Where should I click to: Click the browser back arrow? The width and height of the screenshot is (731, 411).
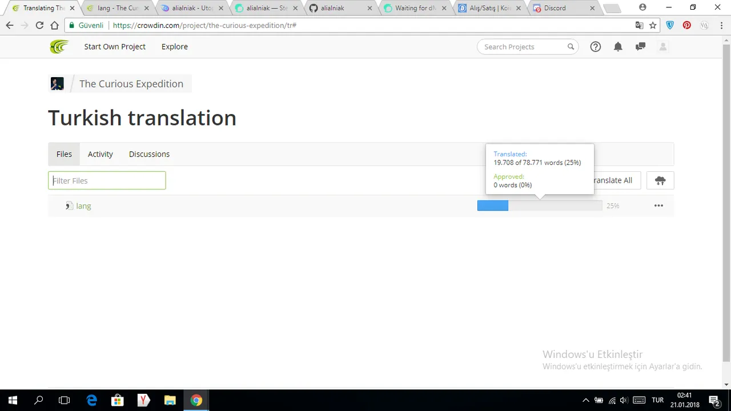[x=10, y=25]
